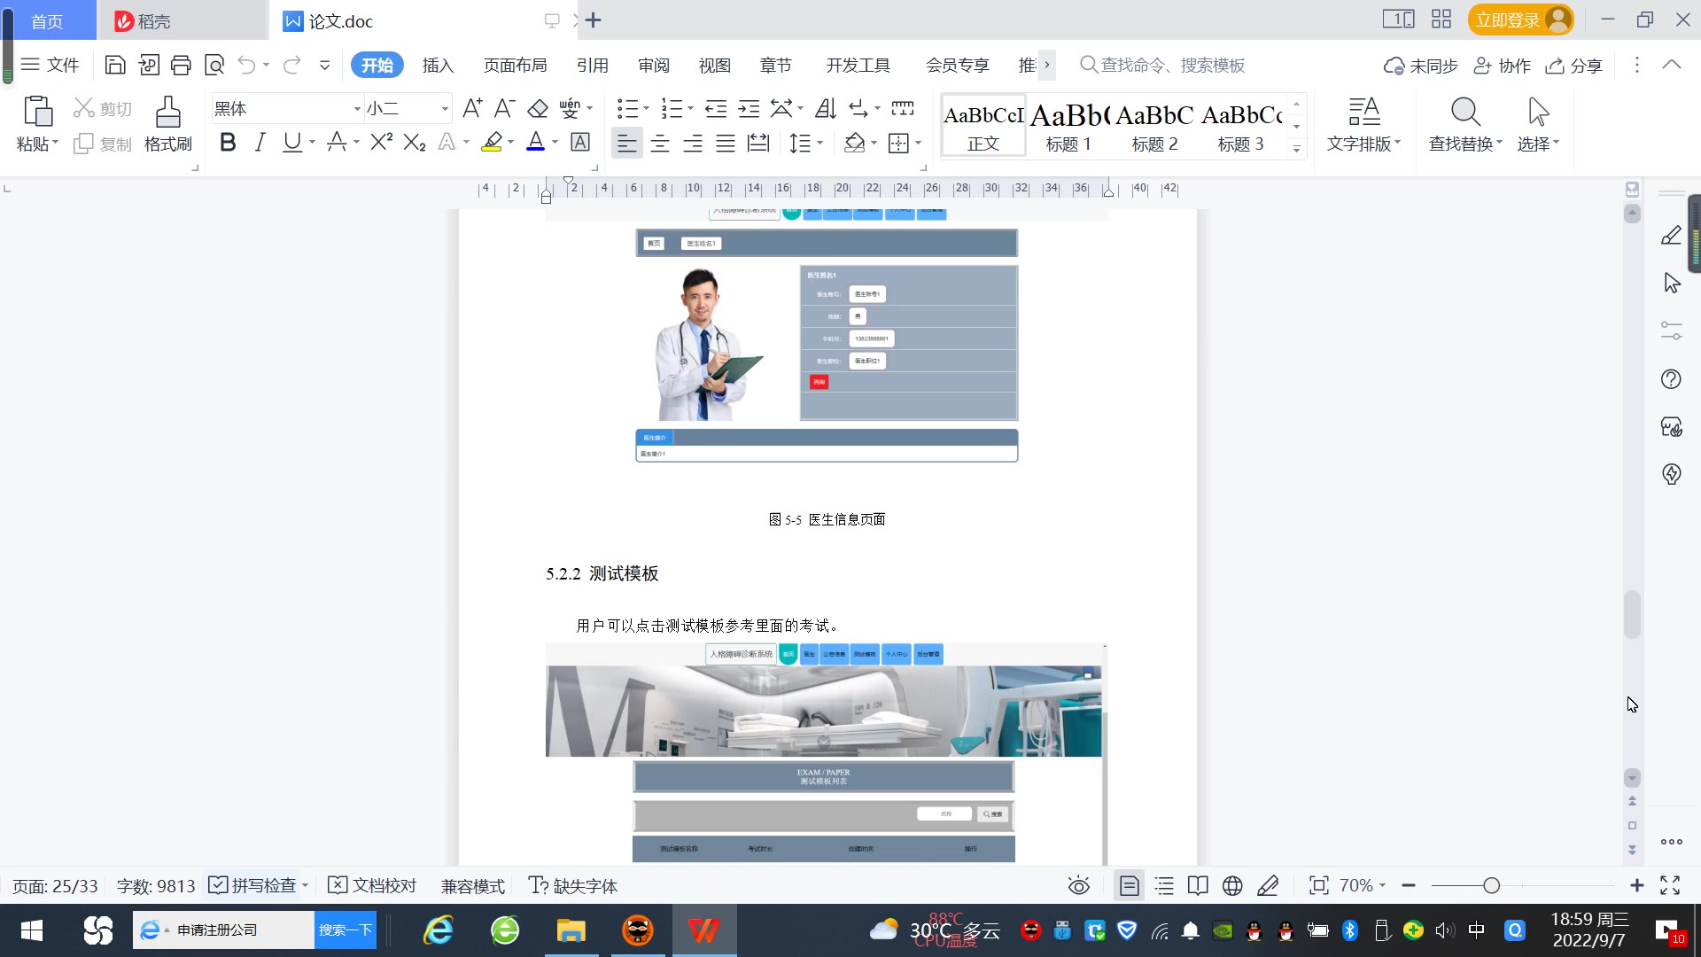Click the pen icon in right sidebar
The width and height of the screenshot is (1701, 957).
pos(1671,236)
